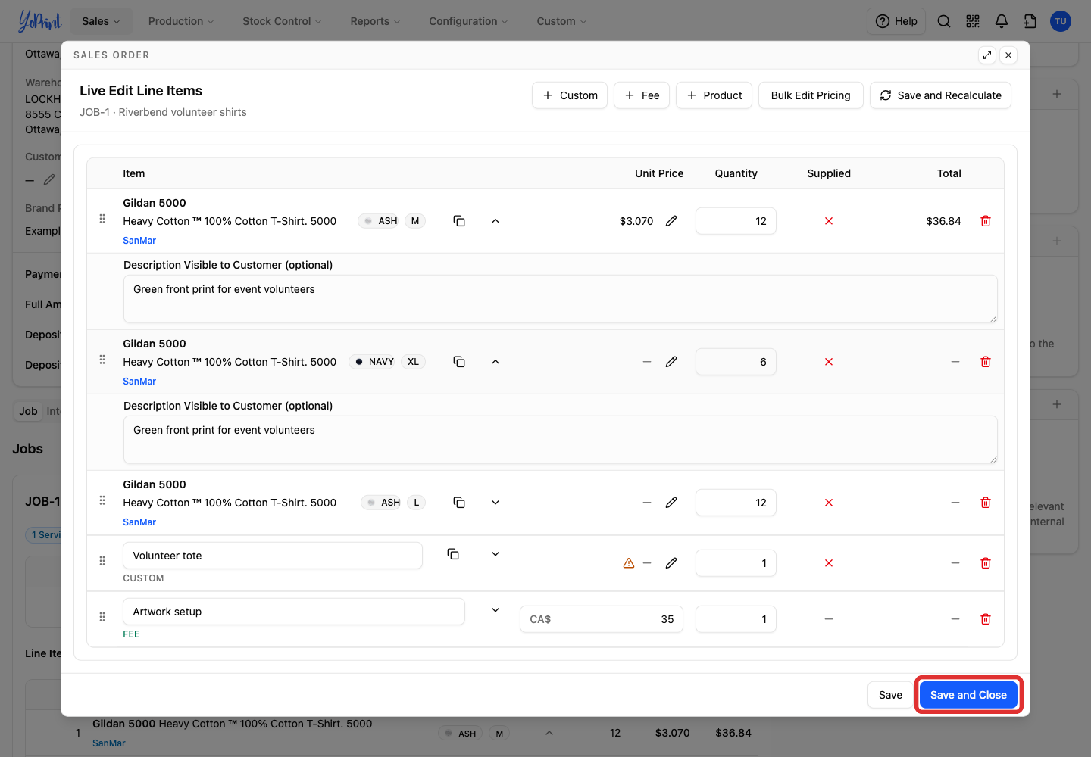Expand the Volunteer tote item details
The image size is (1091, 757).
click(495, 554)
